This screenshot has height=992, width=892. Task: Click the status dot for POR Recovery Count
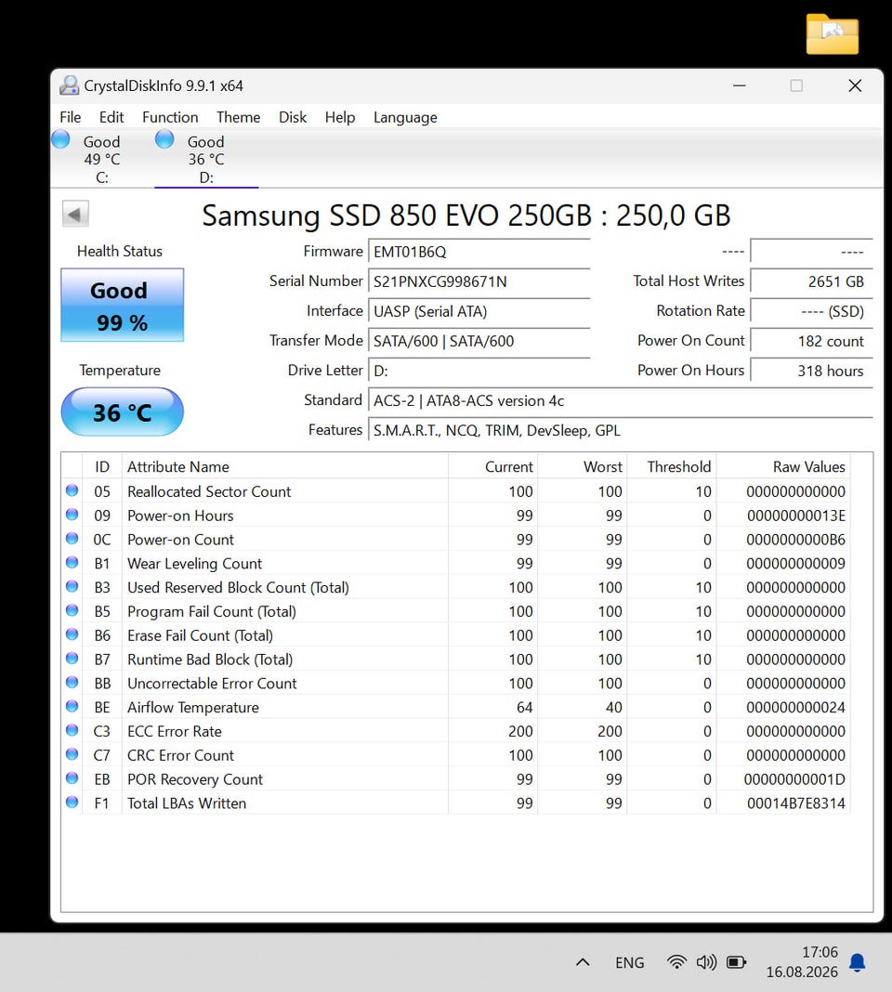[x=72, y=778]
